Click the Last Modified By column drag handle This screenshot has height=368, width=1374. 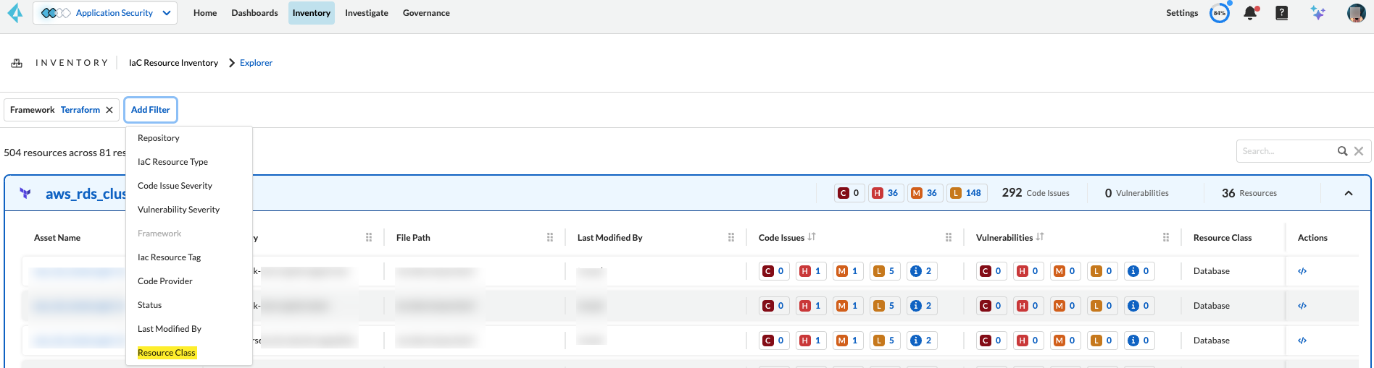[731, 237]
